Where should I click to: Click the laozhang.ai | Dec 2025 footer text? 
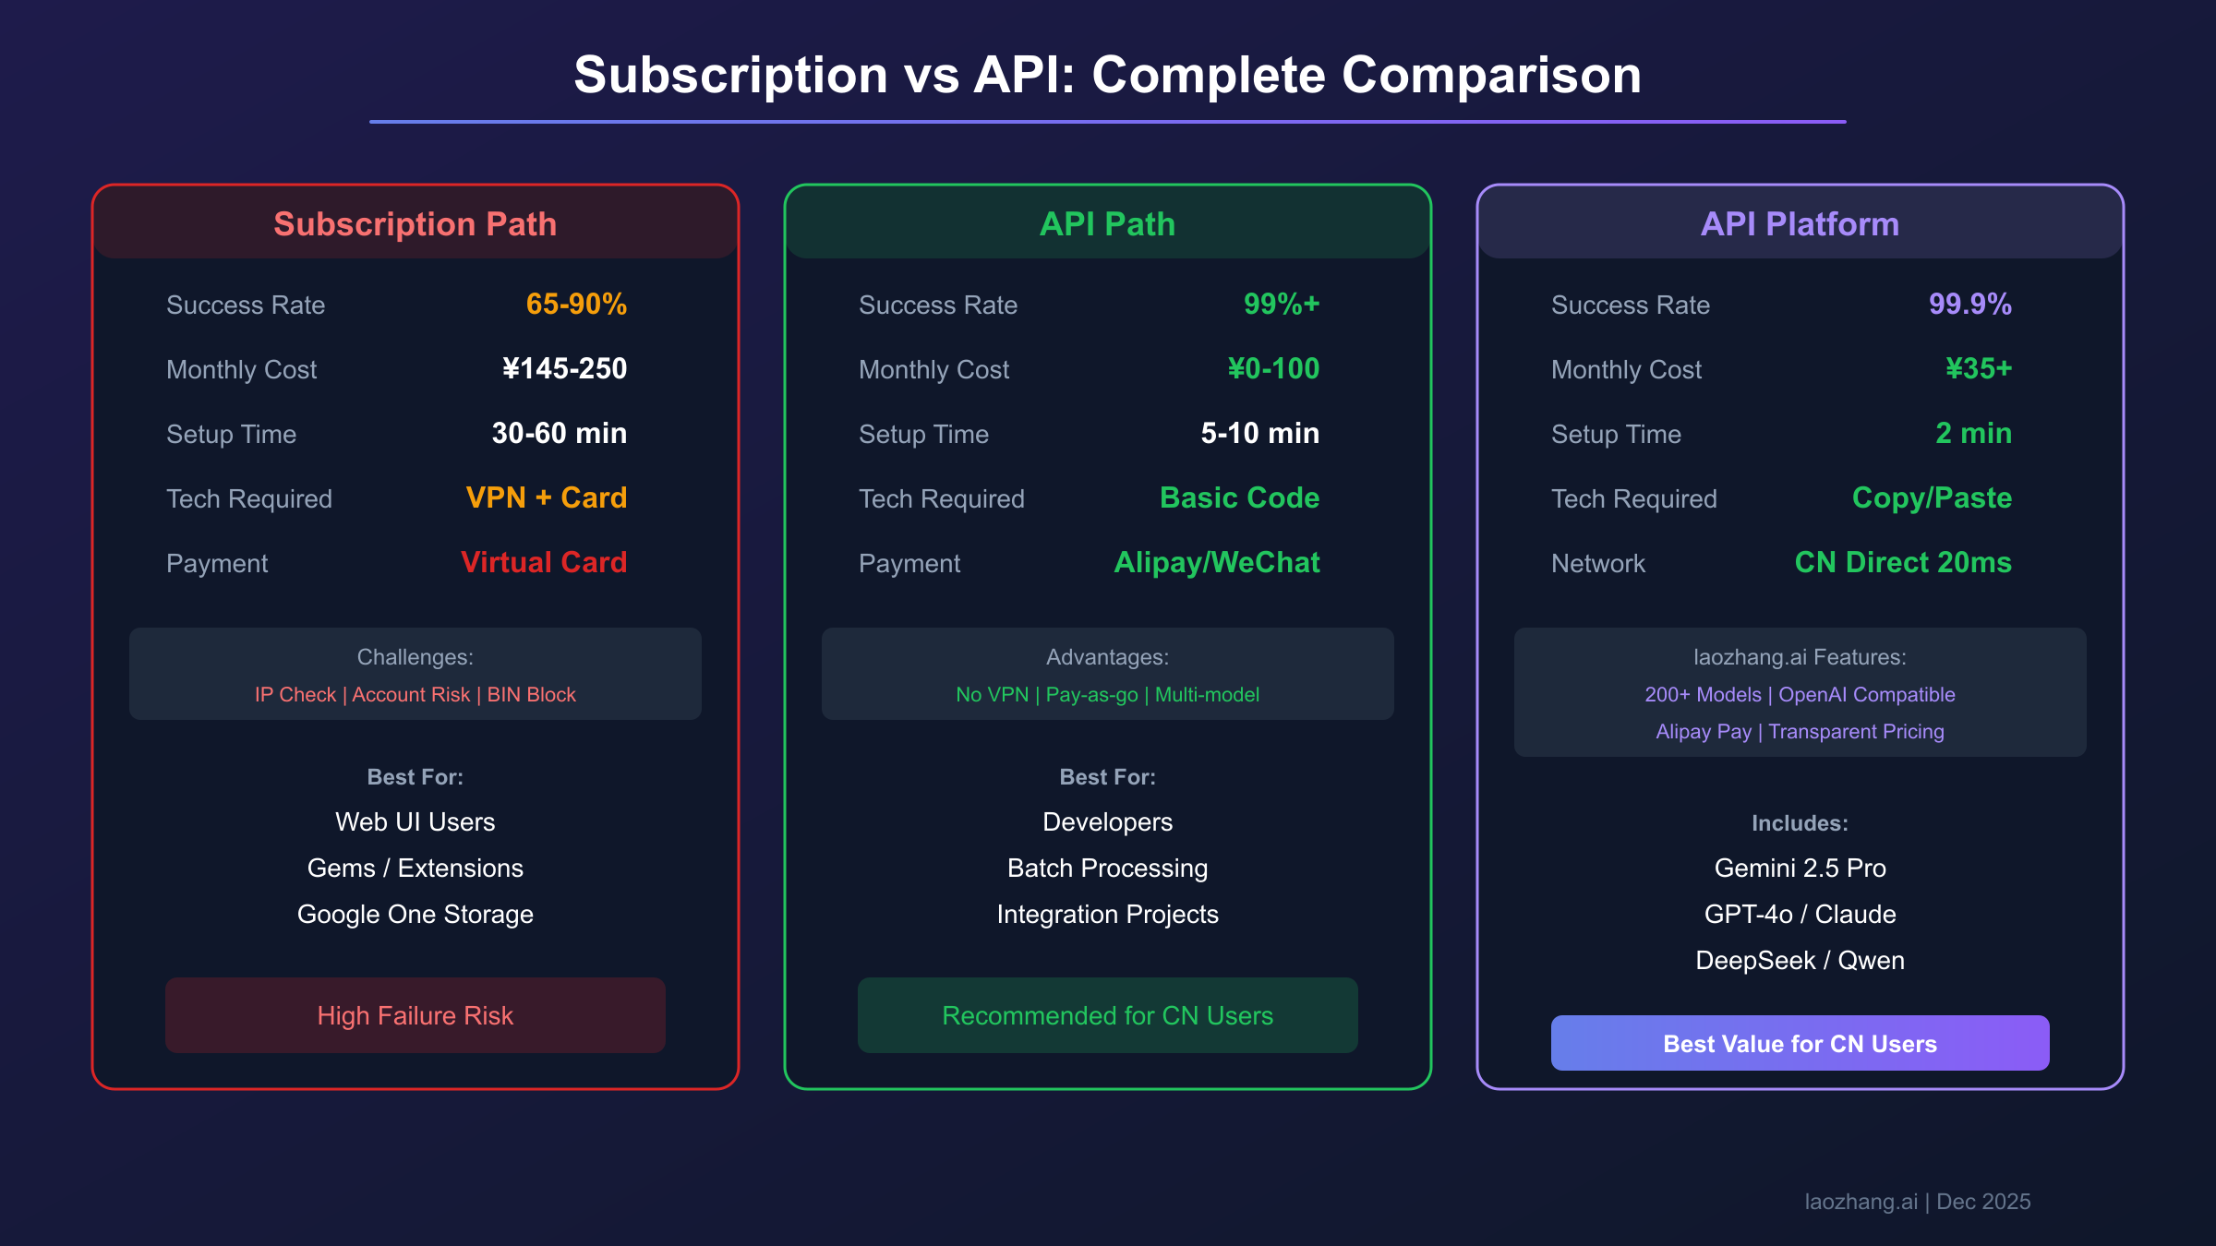click(x=1917, y=1202)
